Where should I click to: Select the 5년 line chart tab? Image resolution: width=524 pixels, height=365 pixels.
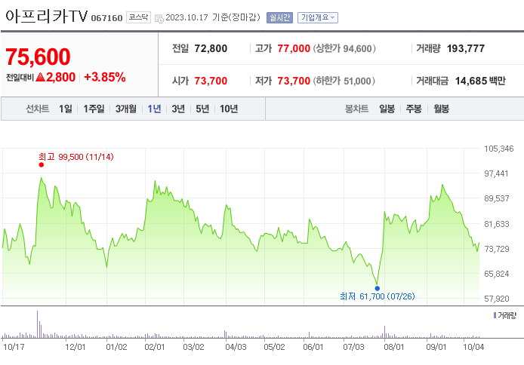click(202, 109)
